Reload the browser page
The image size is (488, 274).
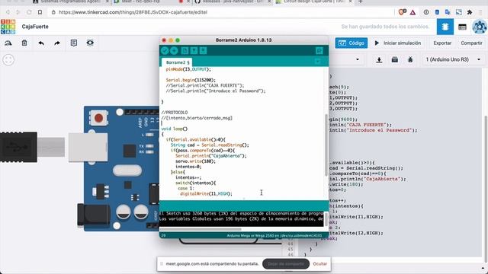tap(29, 12)
